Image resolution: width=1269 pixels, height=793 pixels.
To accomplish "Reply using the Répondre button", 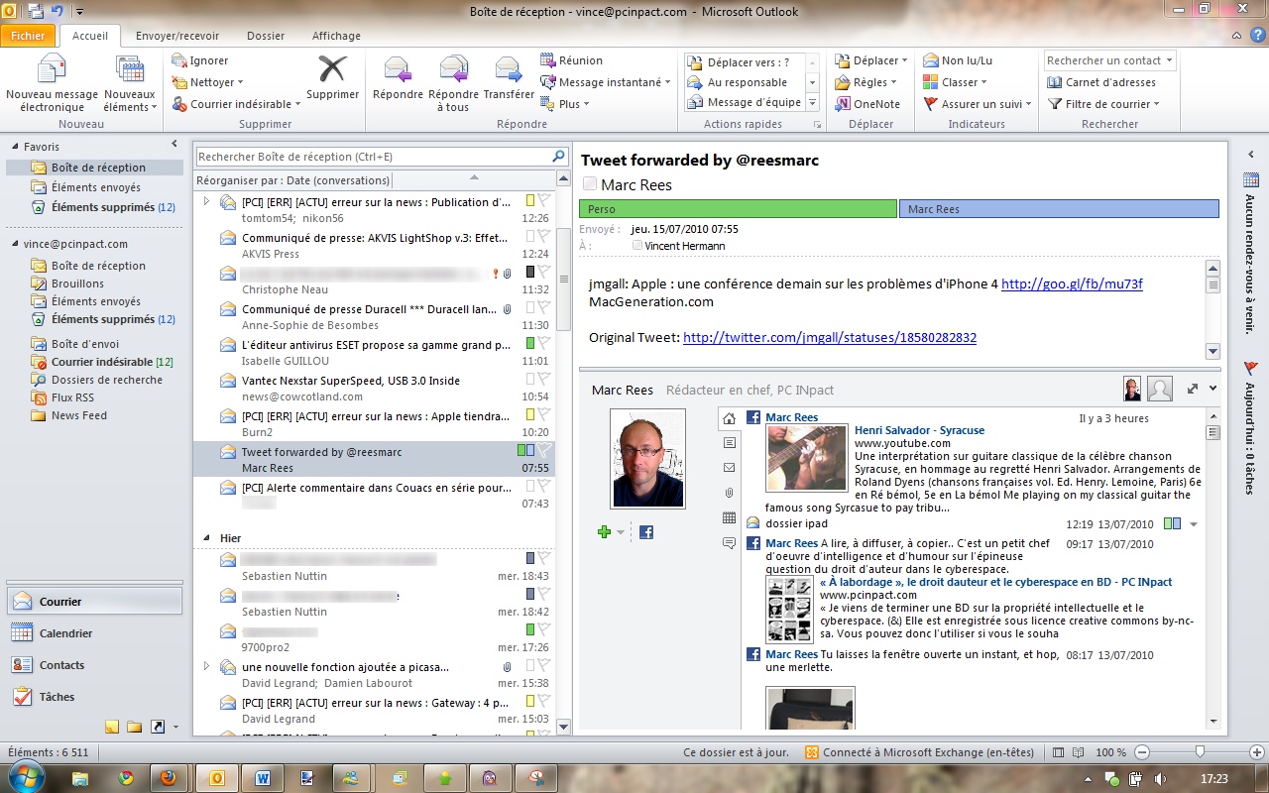I will tap(398, 79).
